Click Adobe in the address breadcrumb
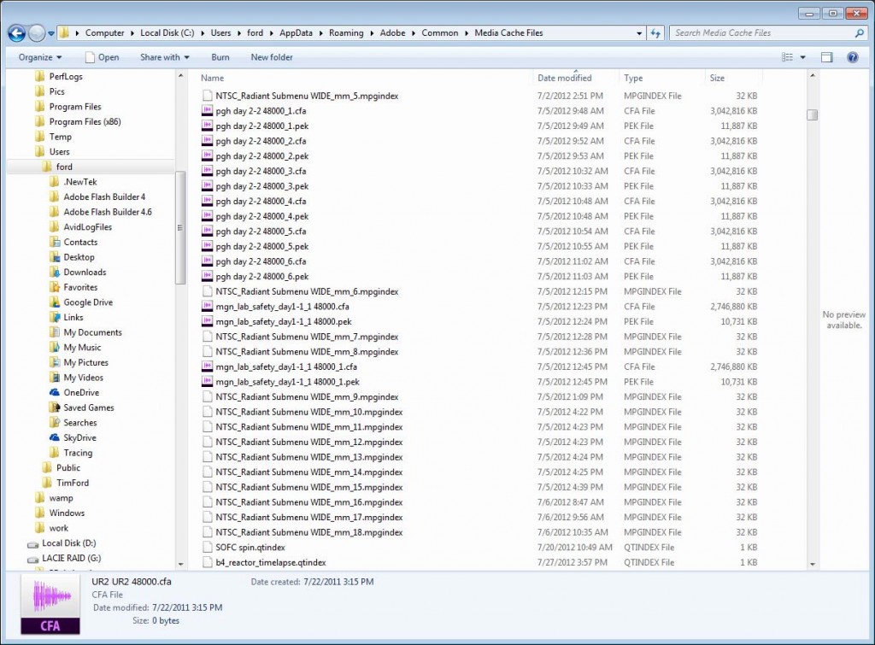The image size is (875, 645). 392,33
